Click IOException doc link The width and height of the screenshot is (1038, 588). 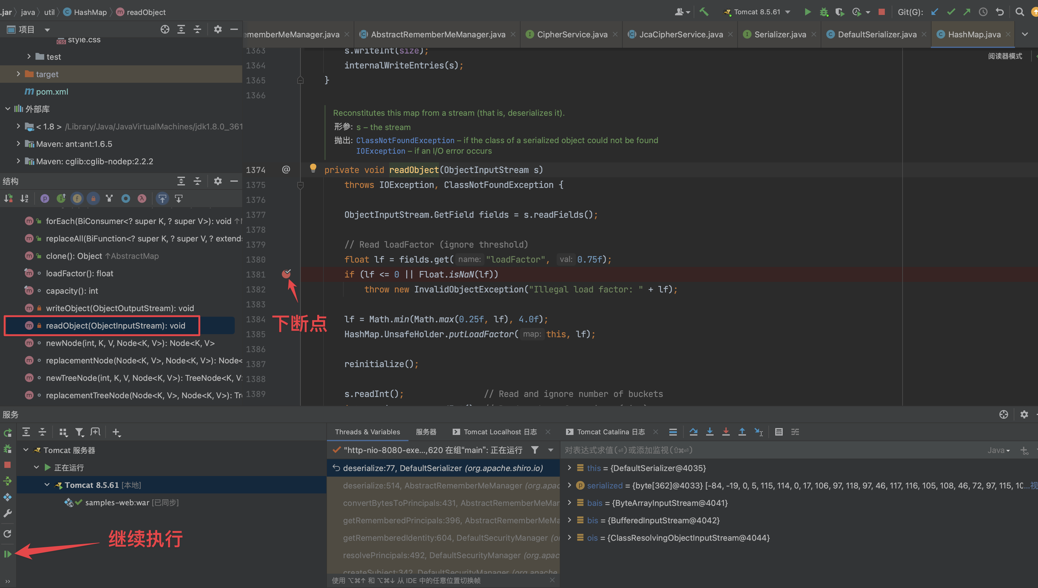click(380, 151)
